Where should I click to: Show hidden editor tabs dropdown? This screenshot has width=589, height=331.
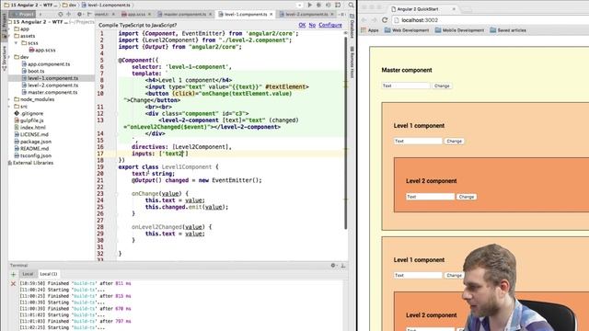(x=341, y=15)
